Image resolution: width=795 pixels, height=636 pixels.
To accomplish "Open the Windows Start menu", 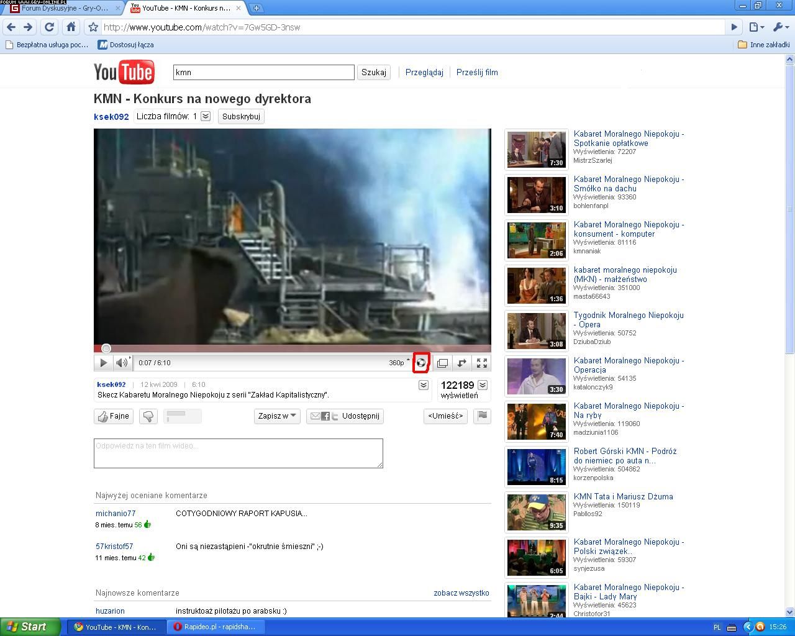I will (x=30, y=627).
